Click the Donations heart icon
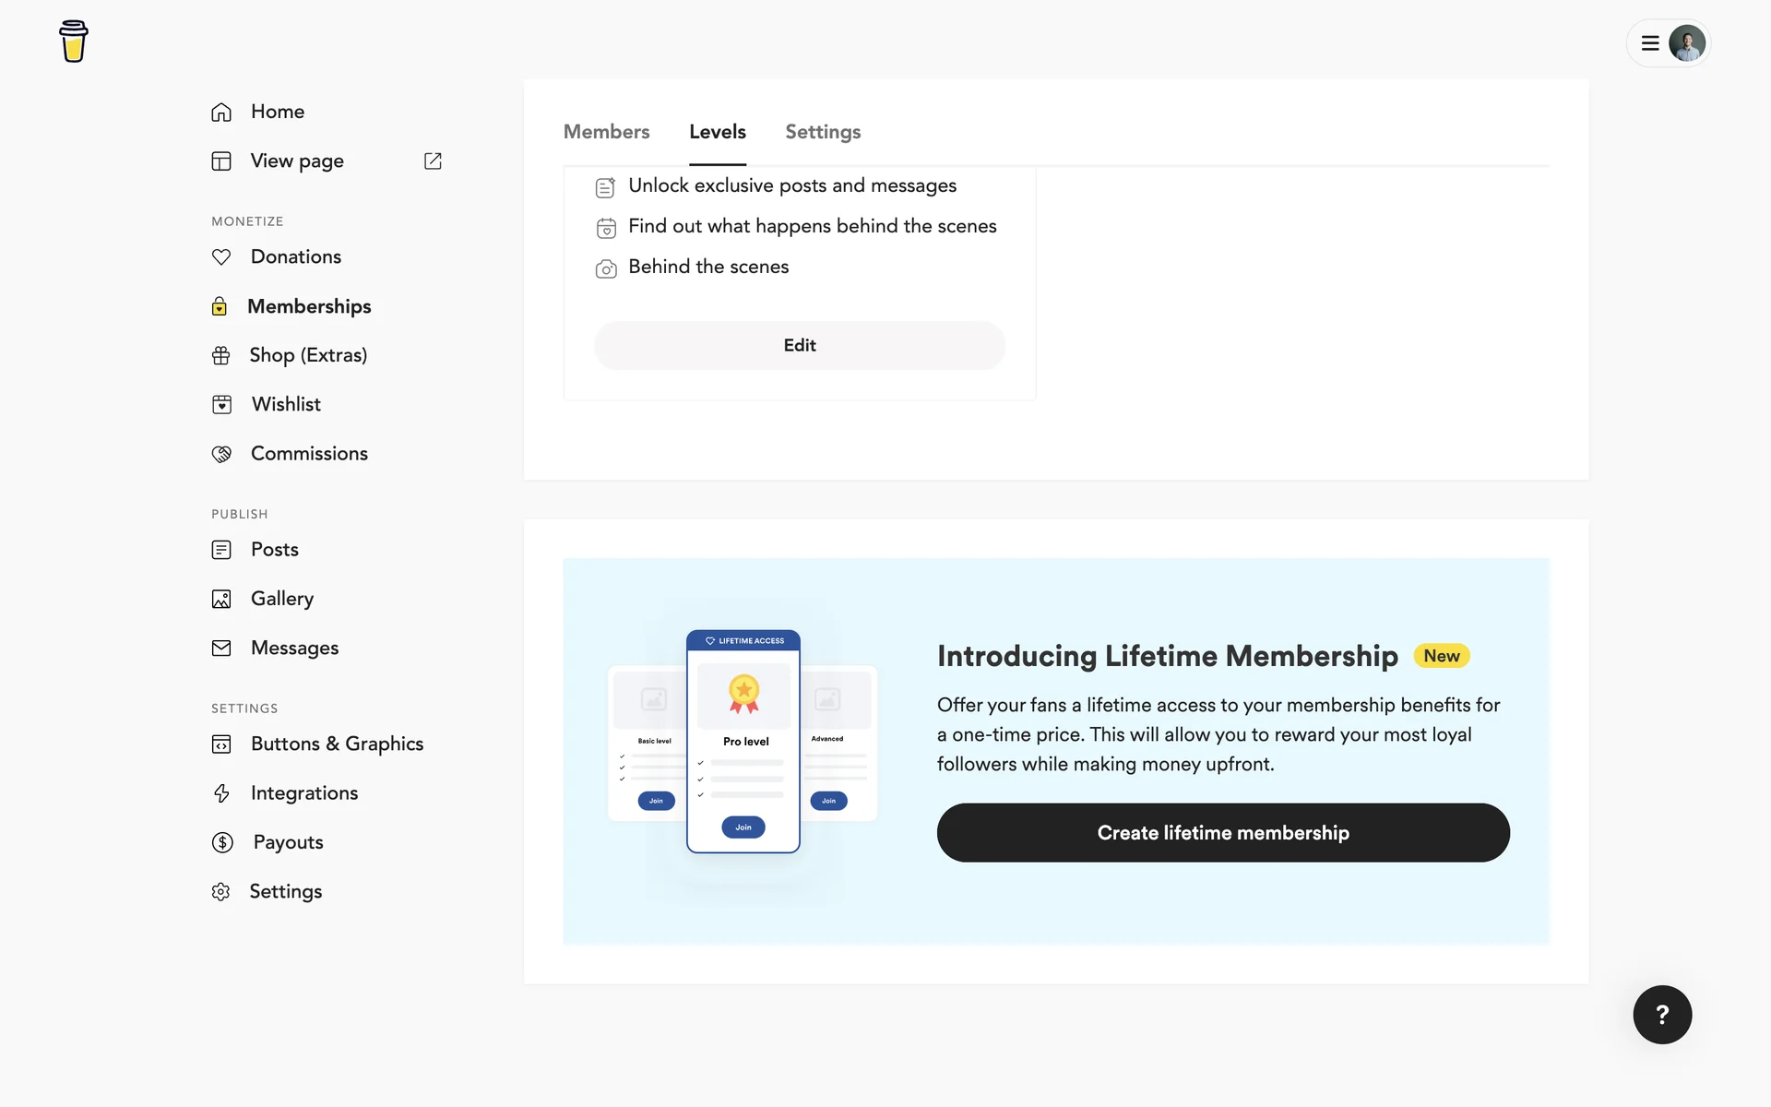This screenshot has height=1107, width=1771. coord(221,257)
